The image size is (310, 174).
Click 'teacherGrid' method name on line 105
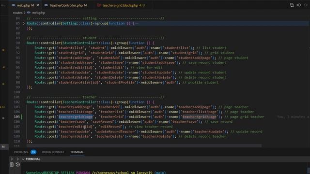click(x=111, y=117)
